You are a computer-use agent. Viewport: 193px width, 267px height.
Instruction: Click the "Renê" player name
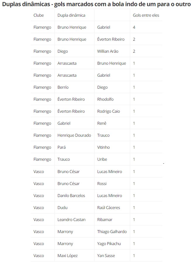point(102,123)
